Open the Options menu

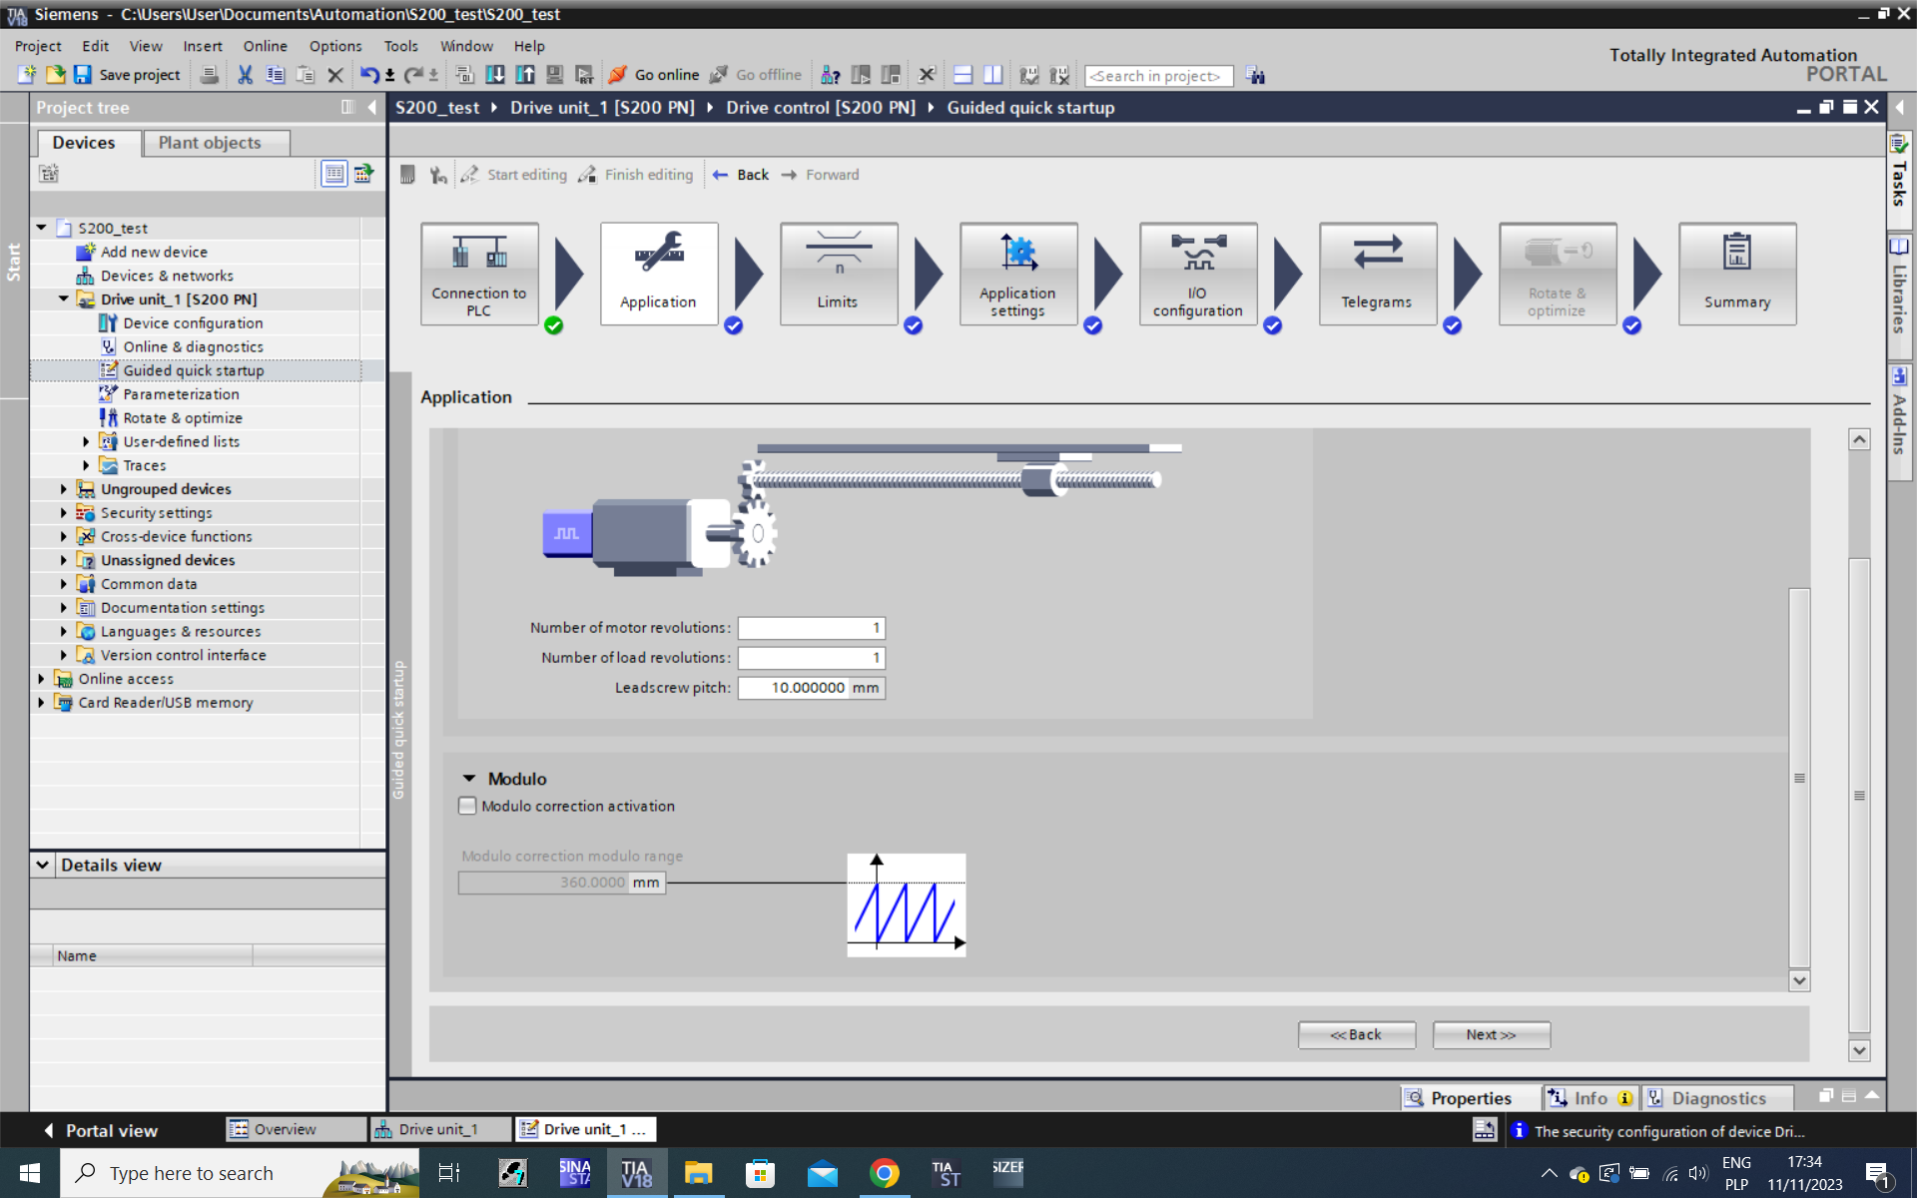[x=334, y=46]
